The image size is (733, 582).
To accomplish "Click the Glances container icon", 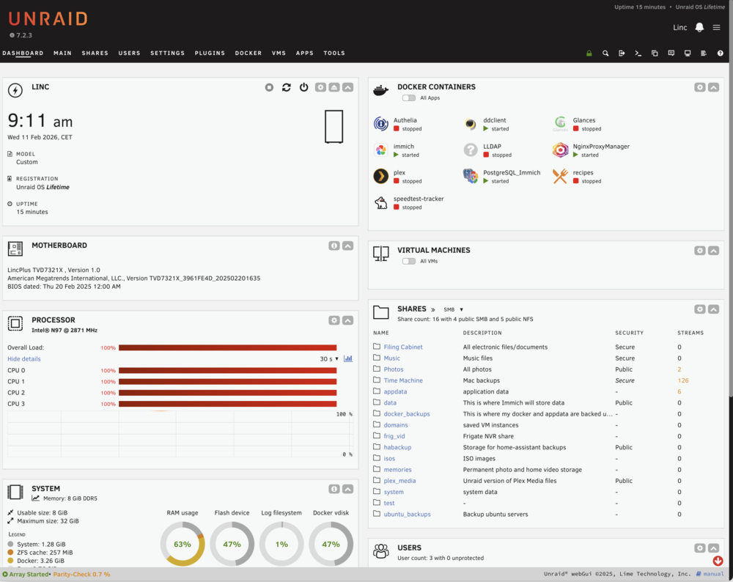I will click(x=561, y=124).
